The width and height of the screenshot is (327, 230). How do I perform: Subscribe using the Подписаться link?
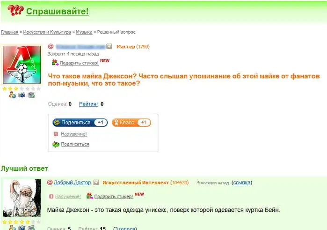tap(75, 144)
